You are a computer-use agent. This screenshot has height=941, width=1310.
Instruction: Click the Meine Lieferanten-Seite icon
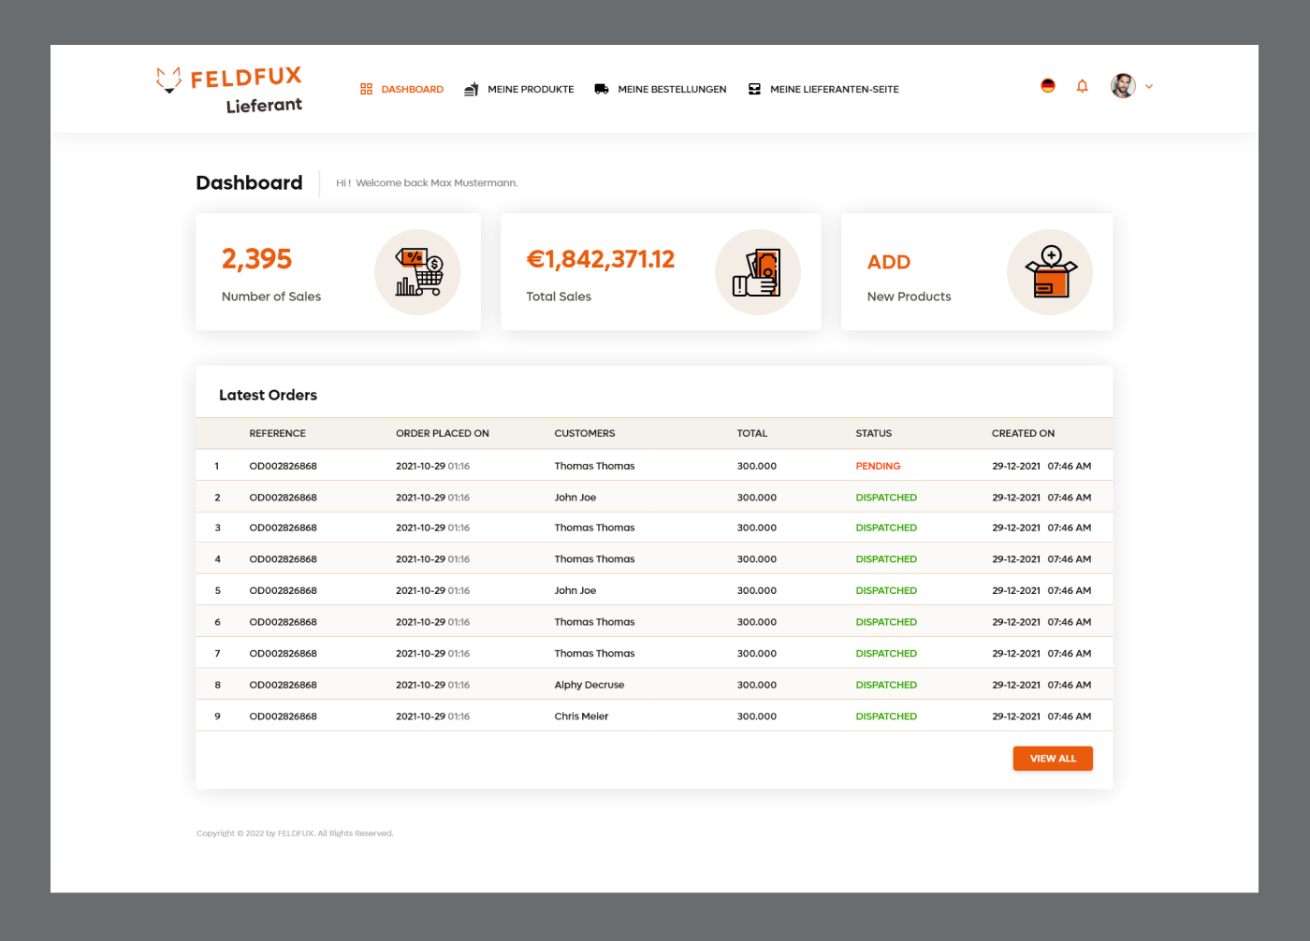754,89
